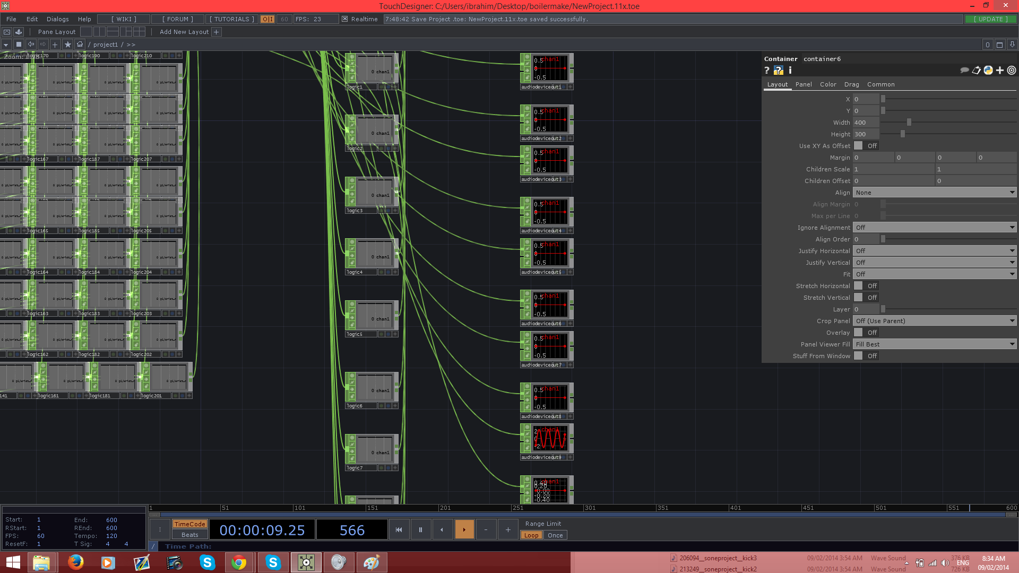Viewport: 1019px width, 573px height.
Task: Toggle Use XY As Offset
Action: click(x=858, y=146)
